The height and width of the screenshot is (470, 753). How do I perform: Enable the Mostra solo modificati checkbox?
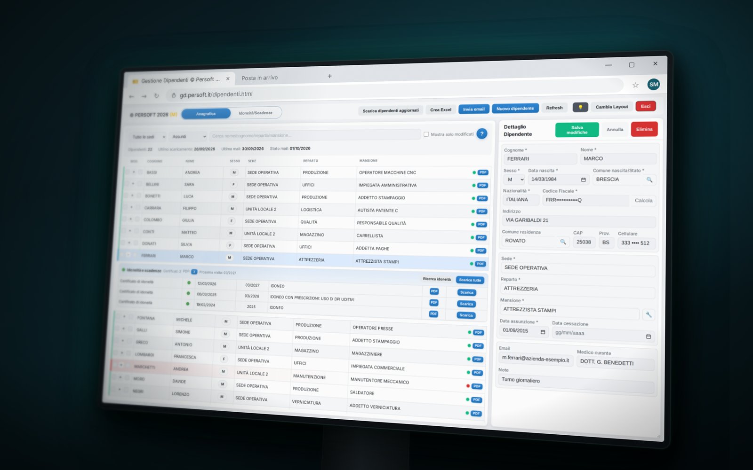(x=426, y=134)
